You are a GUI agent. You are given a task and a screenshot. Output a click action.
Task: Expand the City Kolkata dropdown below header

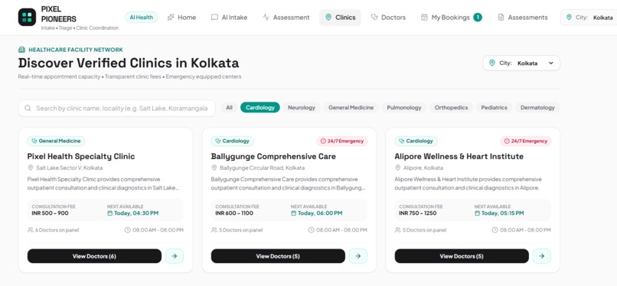[x=521, y=63]
